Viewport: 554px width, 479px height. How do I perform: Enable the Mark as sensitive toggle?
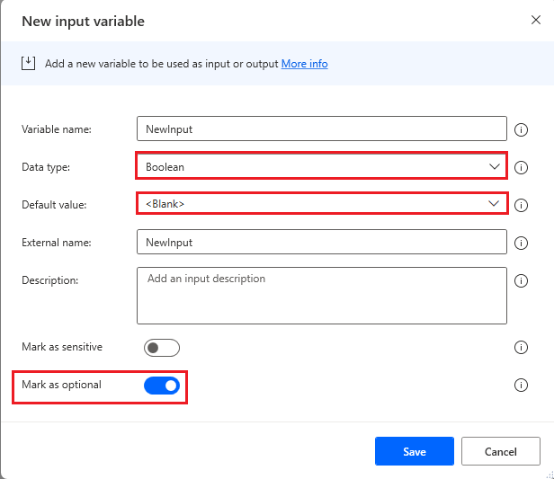[x=162, y=348]
